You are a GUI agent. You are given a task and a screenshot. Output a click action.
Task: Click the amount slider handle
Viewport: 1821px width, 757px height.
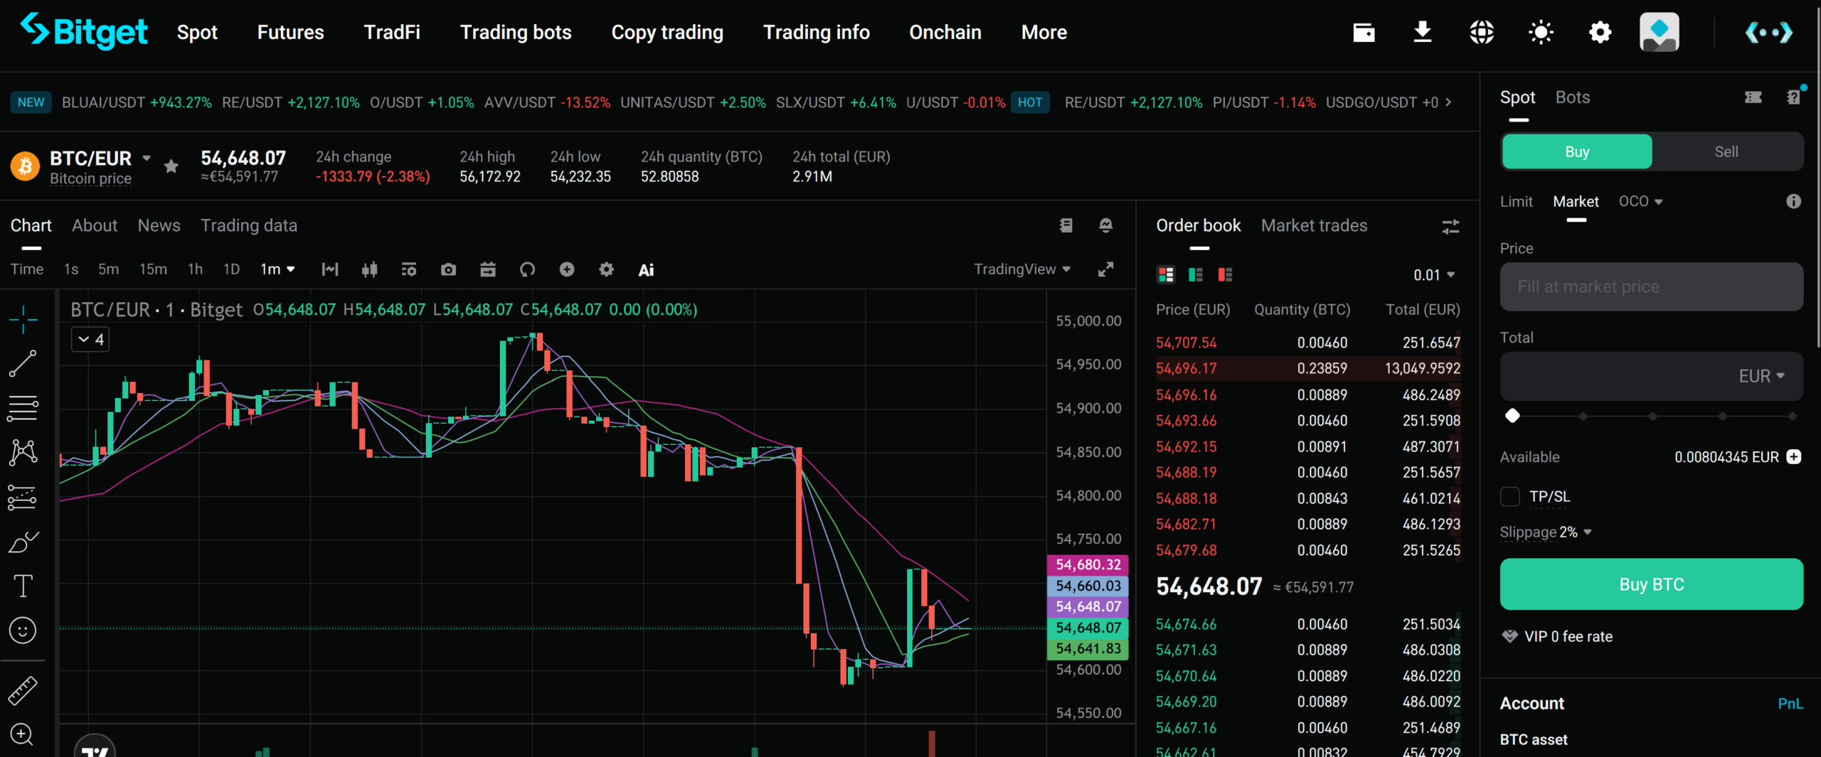[1512, 416]
